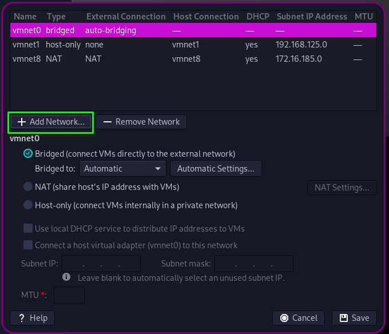
Task: Click the floppy disk Save icon
Action: [x=343, y=318]
